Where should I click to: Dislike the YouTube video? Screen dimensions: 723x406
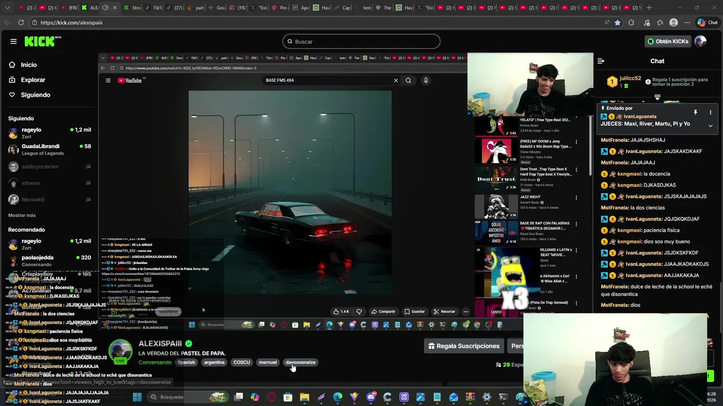coord(359,311)
